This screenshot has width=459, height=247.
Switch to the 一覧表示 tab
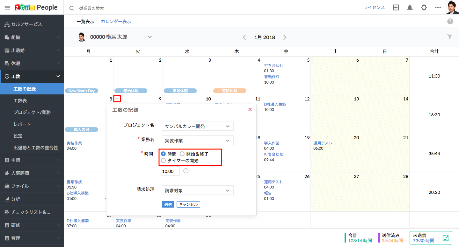point(85,22)
